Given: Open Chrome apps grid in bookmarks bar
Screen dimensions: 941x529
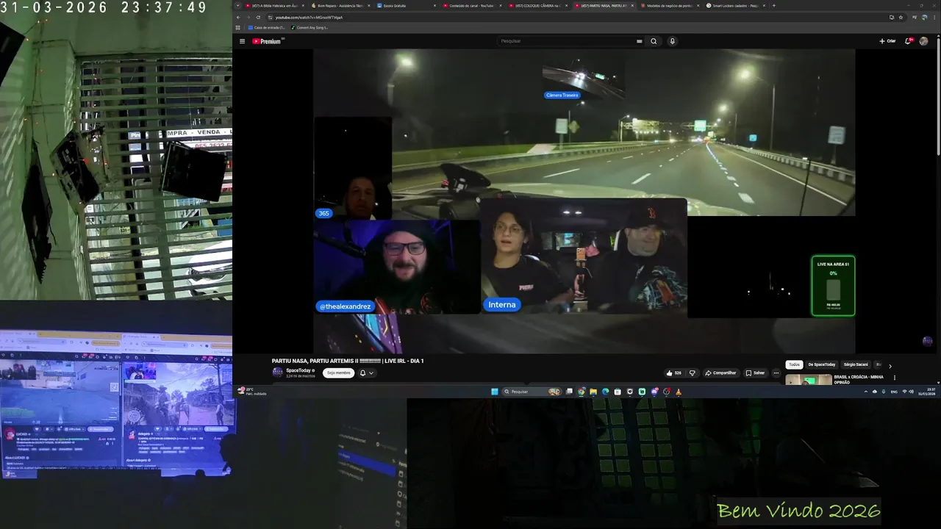Looking at the screenshot, I should pos(239,27).
